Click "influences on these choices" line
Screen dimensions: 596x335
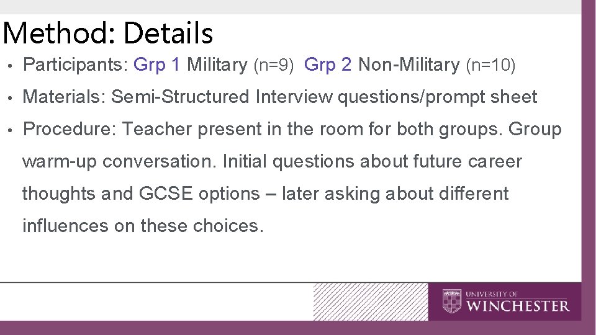click(x=143, y=226)
